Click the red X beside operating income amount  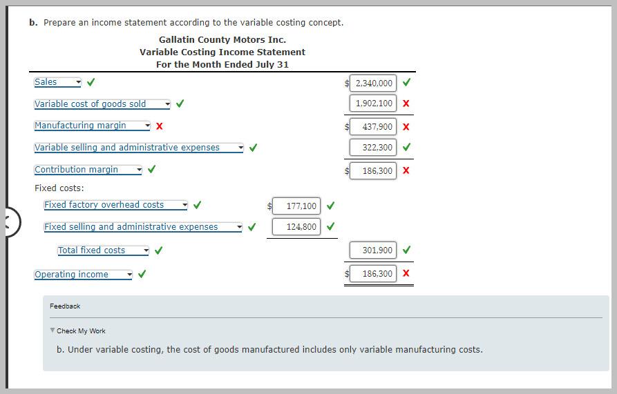pos(406,273)
